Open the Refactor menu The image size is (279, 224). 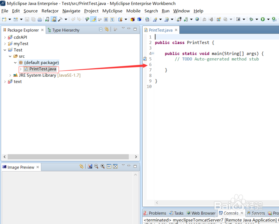pos(50,11)
